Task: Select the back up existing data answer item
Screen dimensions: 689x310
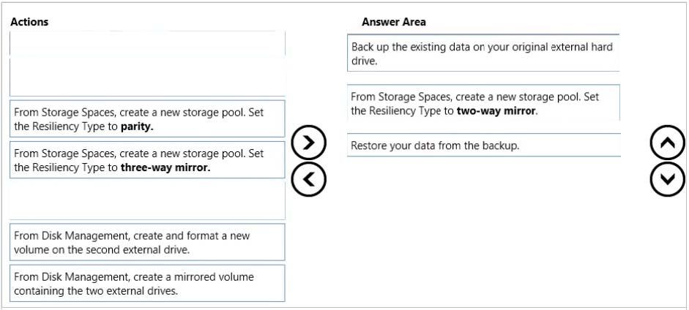Action: coord(483,53)
